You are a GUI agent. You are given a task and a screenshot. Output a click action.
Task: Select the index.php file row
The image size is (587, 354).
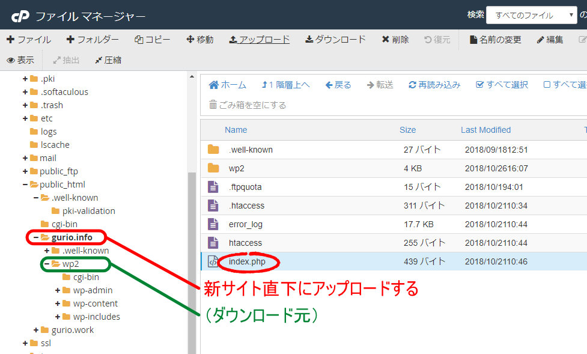[246, 261]
